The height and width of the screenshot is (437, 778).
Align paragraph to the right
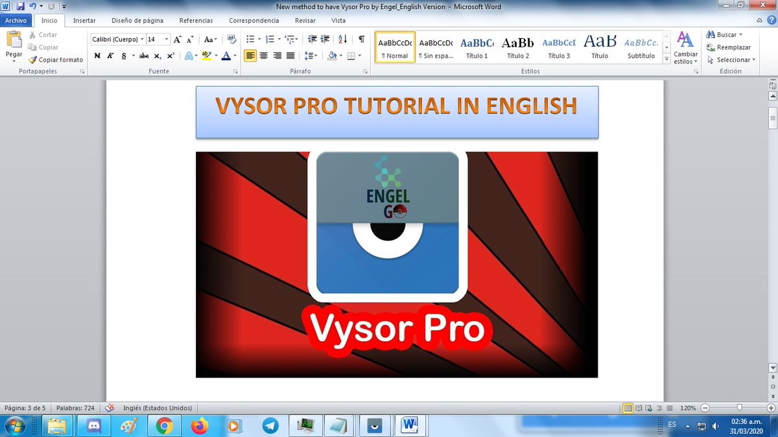(x=277, y=56)
